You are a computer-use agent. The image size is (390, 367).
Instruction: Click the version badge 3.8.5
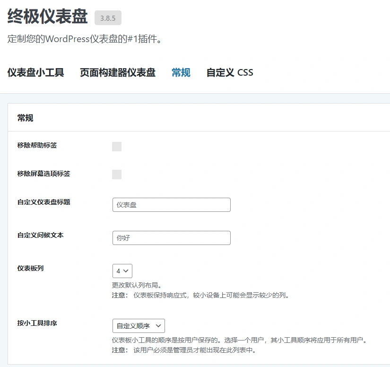[107, 17]
